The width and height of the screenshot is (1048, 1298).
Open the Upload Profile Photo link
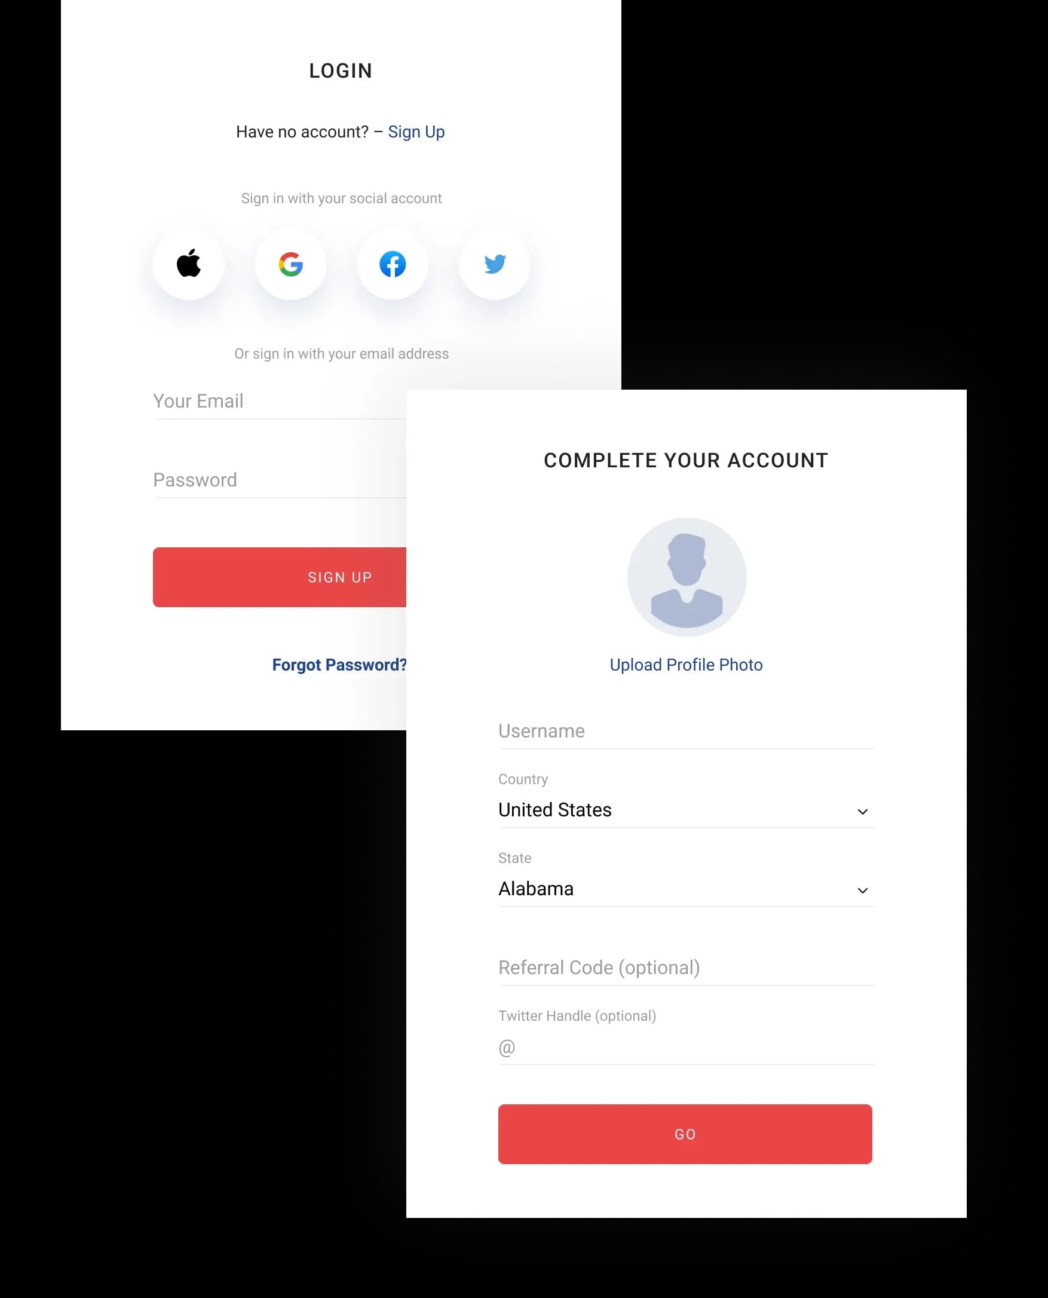click(x=686, y=665)
